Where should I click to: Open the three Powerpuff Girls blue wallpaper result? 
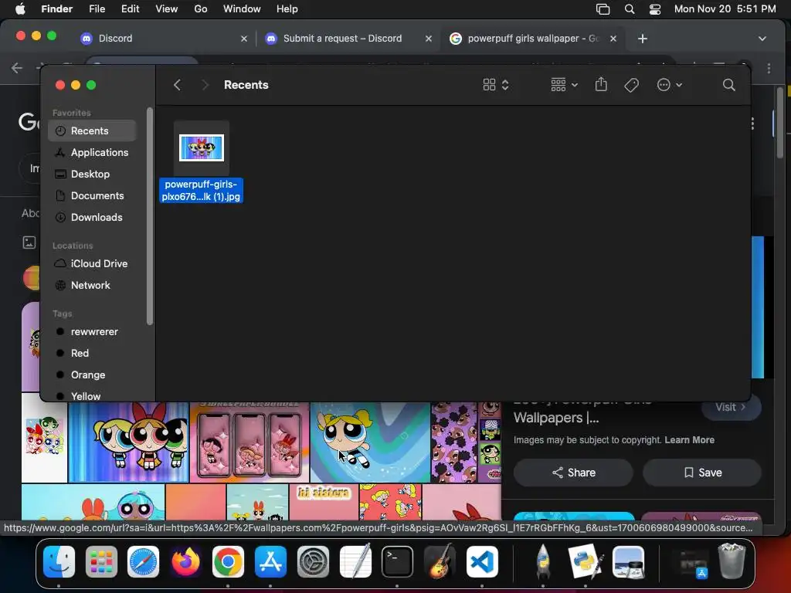coord(129,442)
